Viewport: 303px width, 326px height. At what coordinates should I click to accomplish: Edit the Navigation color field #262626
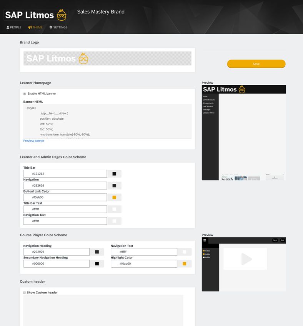[x=65, y=186]
